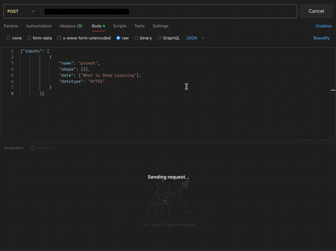This screenshot has height=251, width=336.
Task: Click the "shape": [1] line
Action: [75, 69]
